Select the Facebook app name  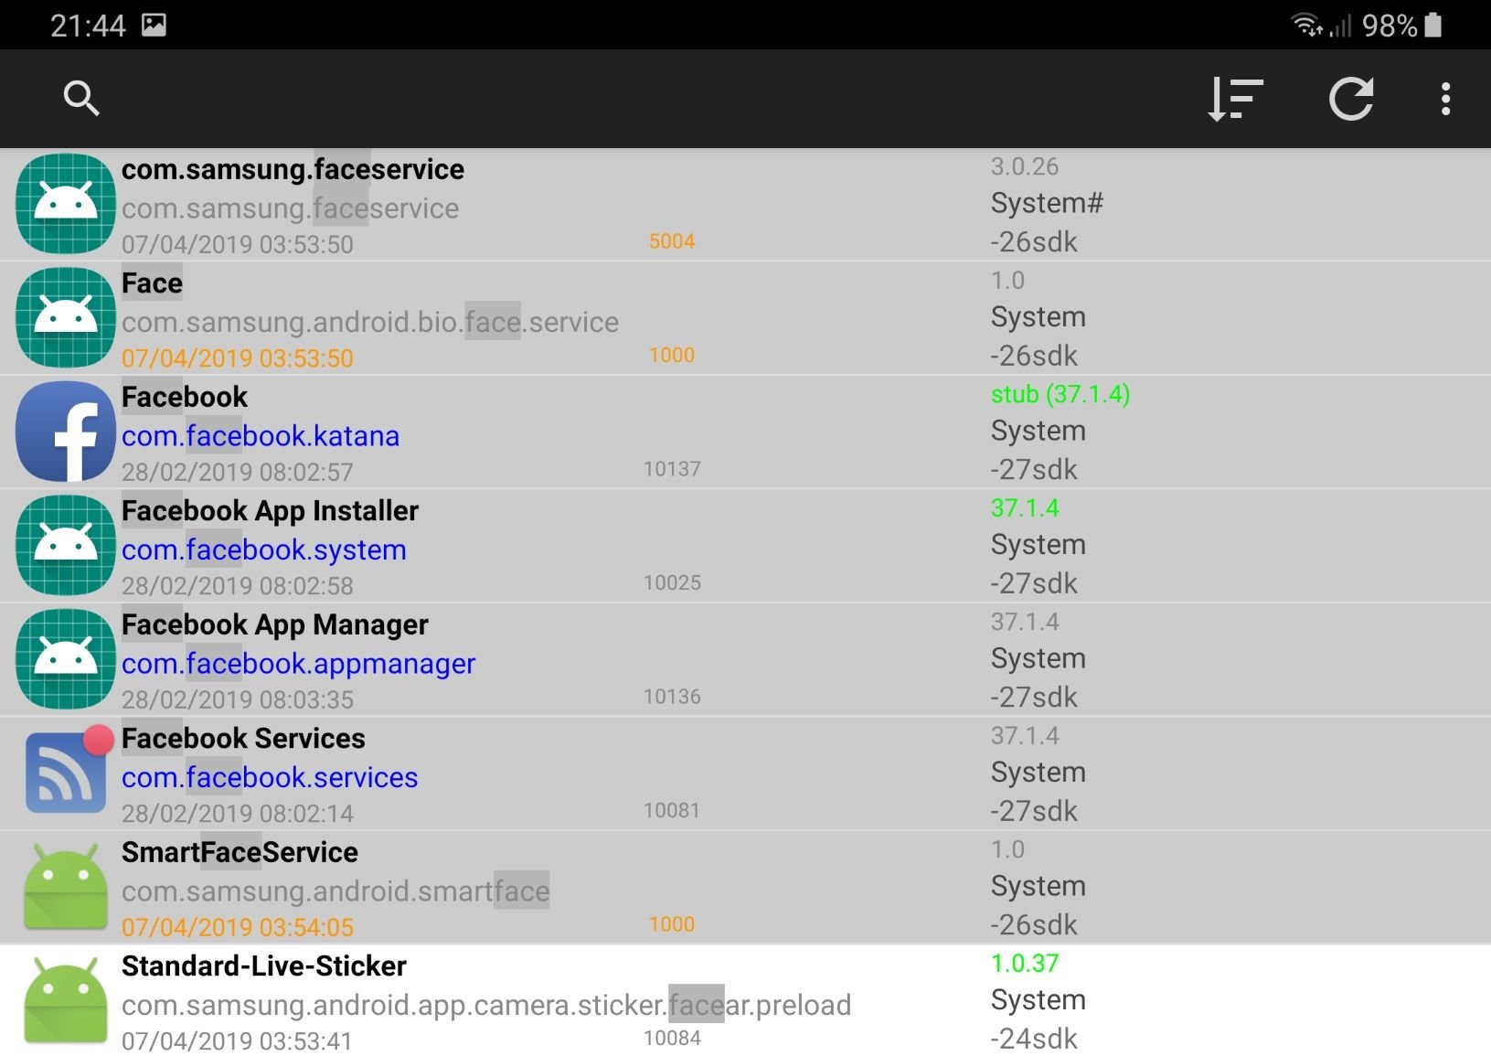pyautogui.click(x=185, y=397)
